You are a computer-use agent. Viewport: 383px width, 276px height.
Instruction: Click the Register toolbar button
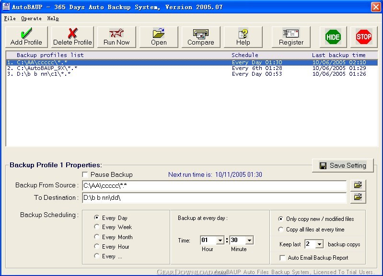click(x=291, y=37)
